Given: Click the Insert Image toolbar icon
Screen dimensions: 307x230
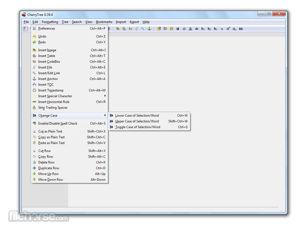Looking at the screenshot, I should [x=118, y=29].
